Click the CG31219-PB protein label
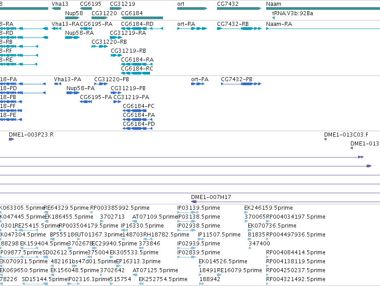Screen dimensions: 380x286 [x=128, y=88]
